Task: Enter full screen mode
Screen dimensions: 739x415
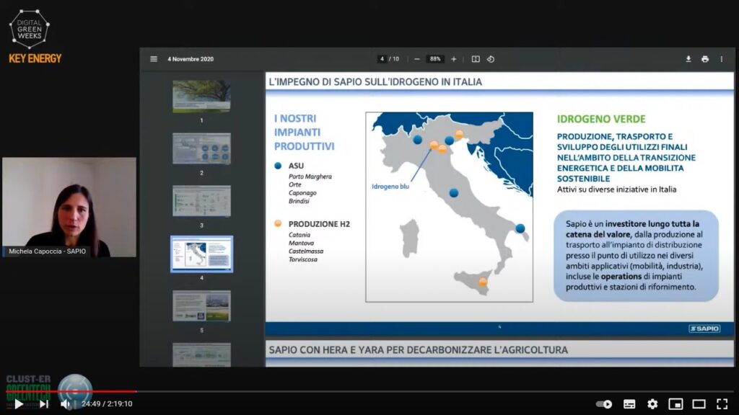Action: (x=722, y=404)
